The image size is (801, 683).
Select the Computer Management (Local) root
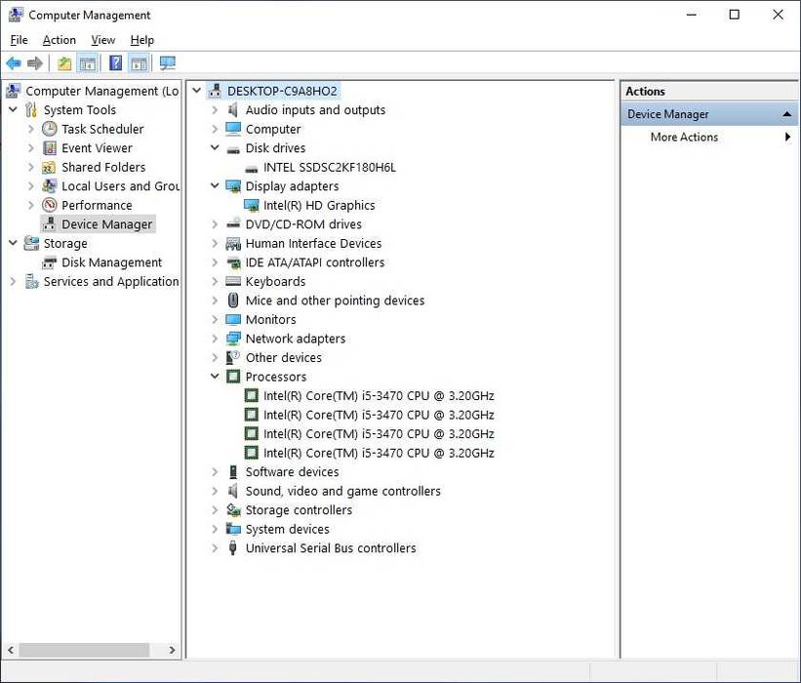point(101,91)
